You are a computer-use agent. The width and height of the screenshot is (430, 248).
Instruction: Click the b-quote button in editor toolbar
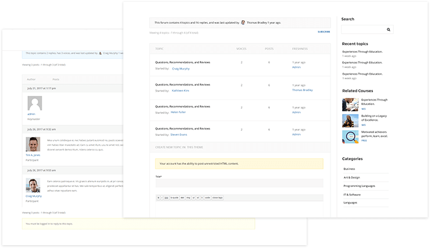(x=173, y=197)
